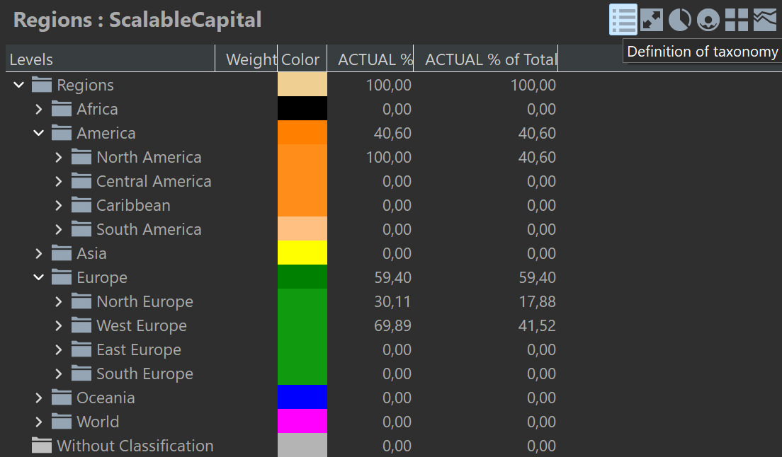Select the South America tree row
Viewport: 782px width, 457px height.
149,229
